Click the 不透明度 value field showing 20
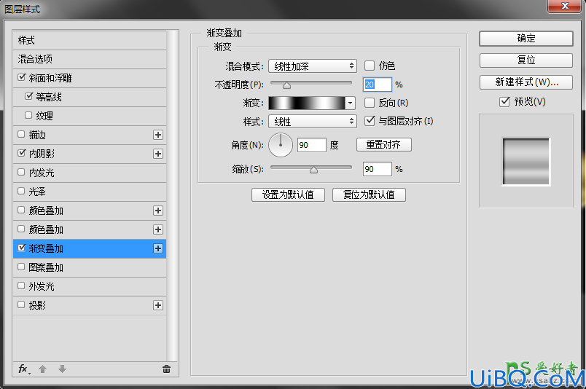Image resolution: width=586 pixels, height=389 pixels. [x=377, y=85]
